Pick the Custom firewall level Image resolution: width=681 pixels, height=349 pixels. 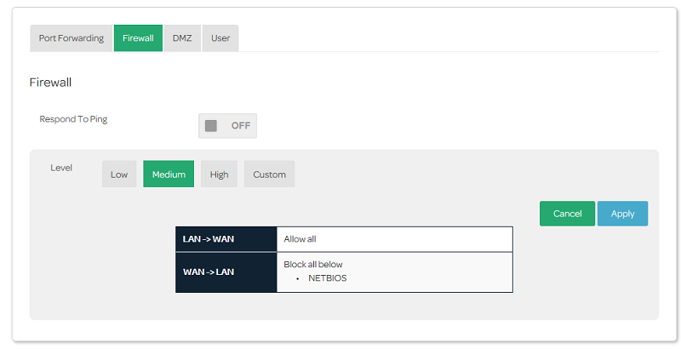tap(269, 174)
